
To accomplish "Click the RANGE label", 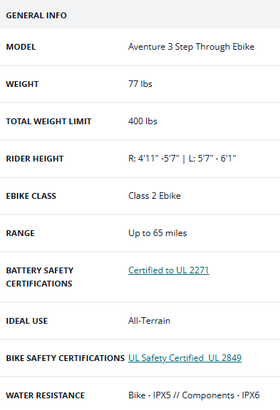I will point(20,233).
